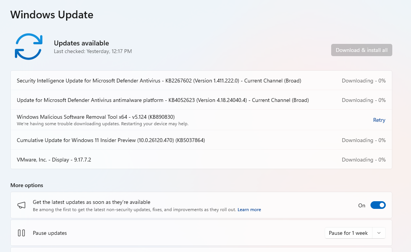Click the Windows Update page heading
Screen dimensions: 411x252
coord(52,15)
